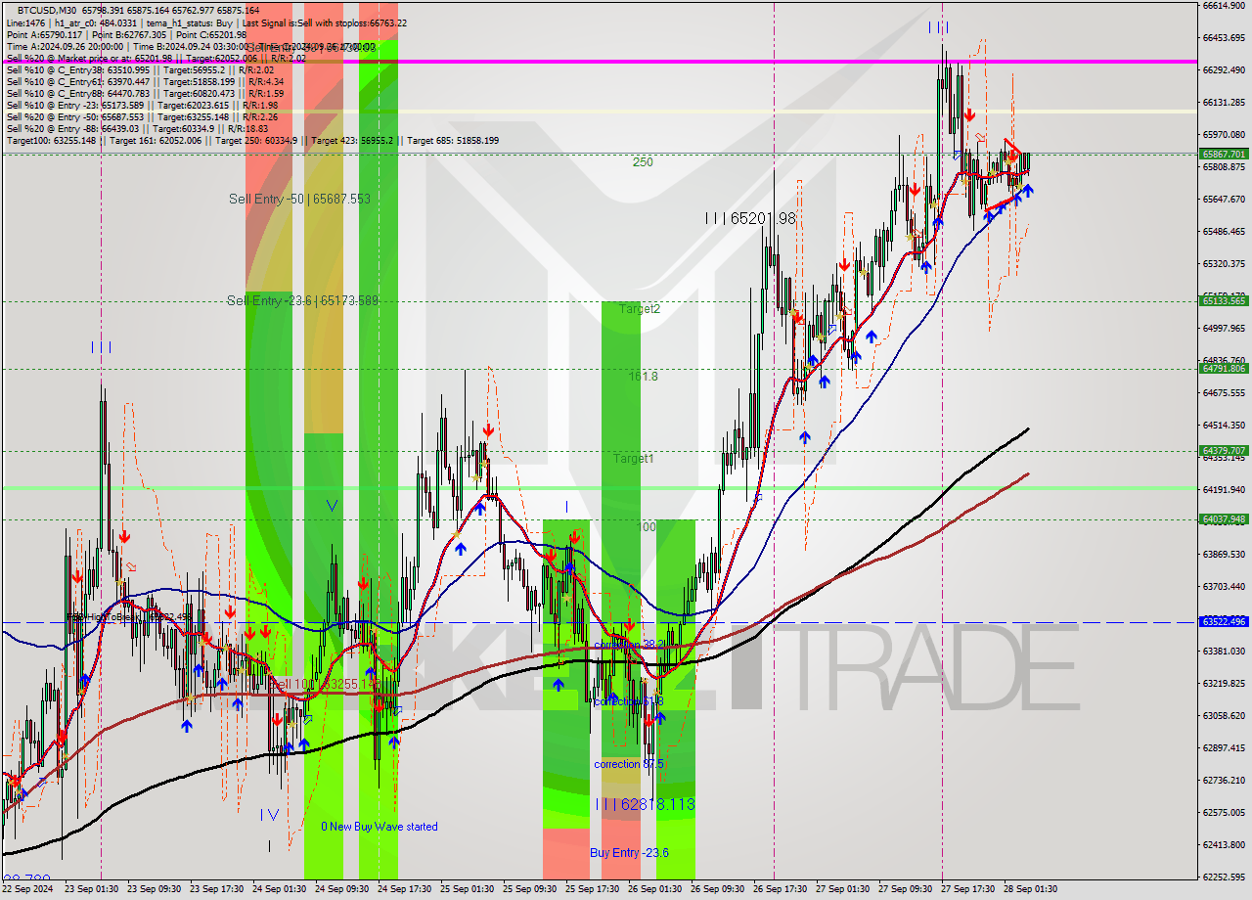Click the 'Buy Entry -23.6' label
The height and width of the screenshot is (900, 1252).
(630, 853)
